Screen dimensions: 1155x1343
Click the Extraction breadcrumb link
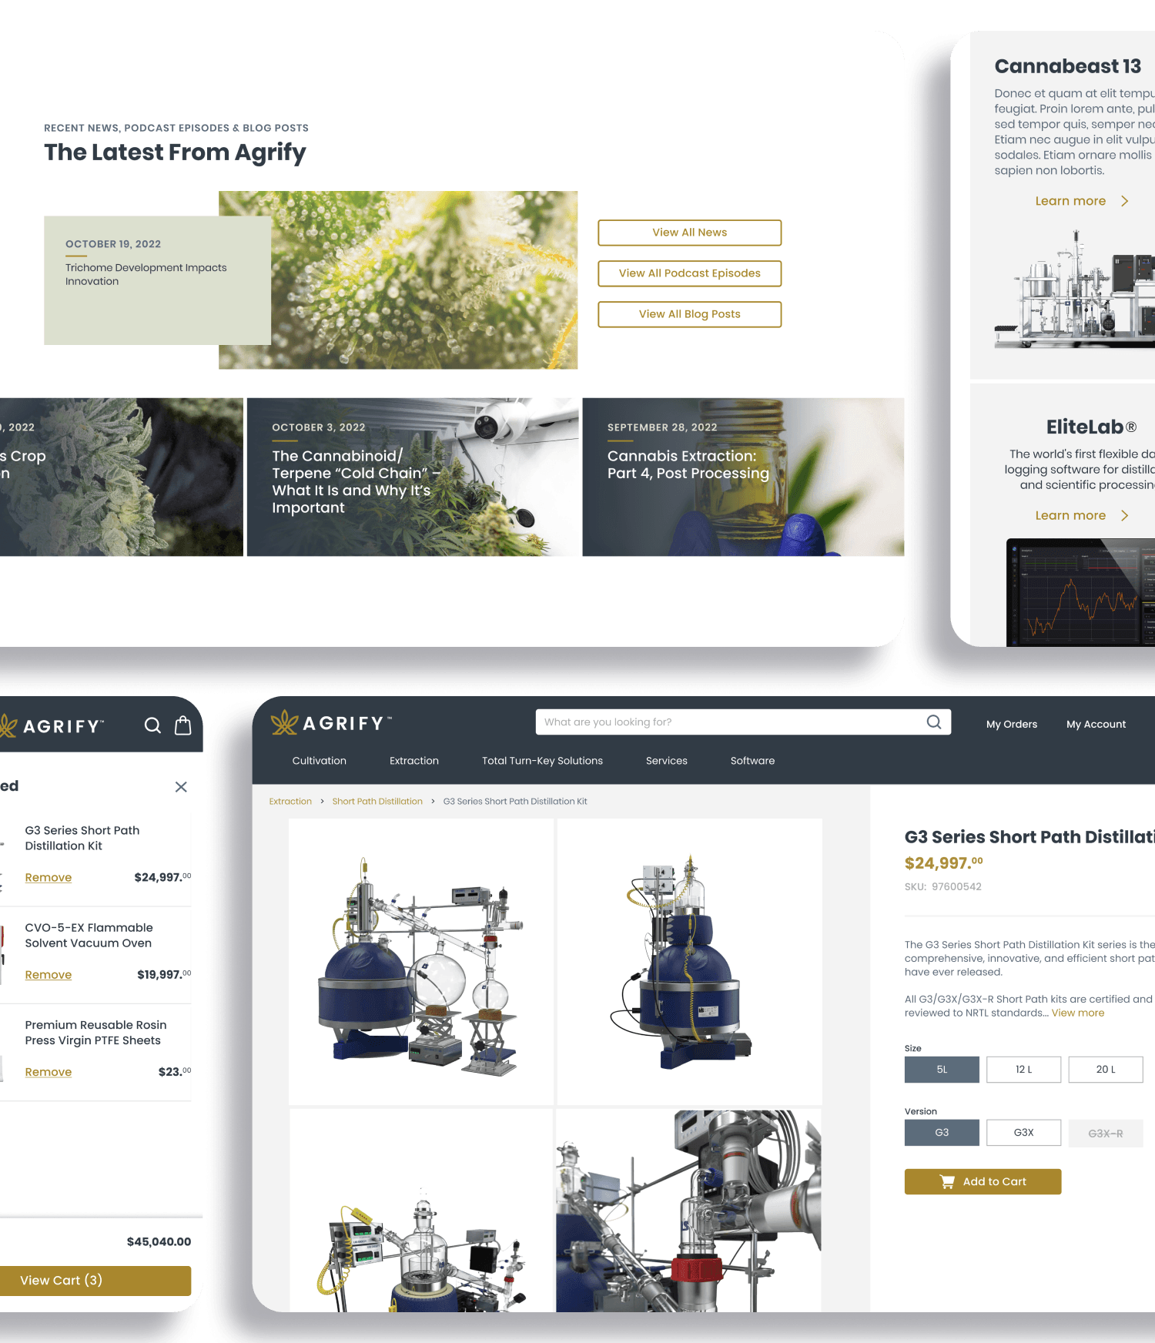(290, 802)
